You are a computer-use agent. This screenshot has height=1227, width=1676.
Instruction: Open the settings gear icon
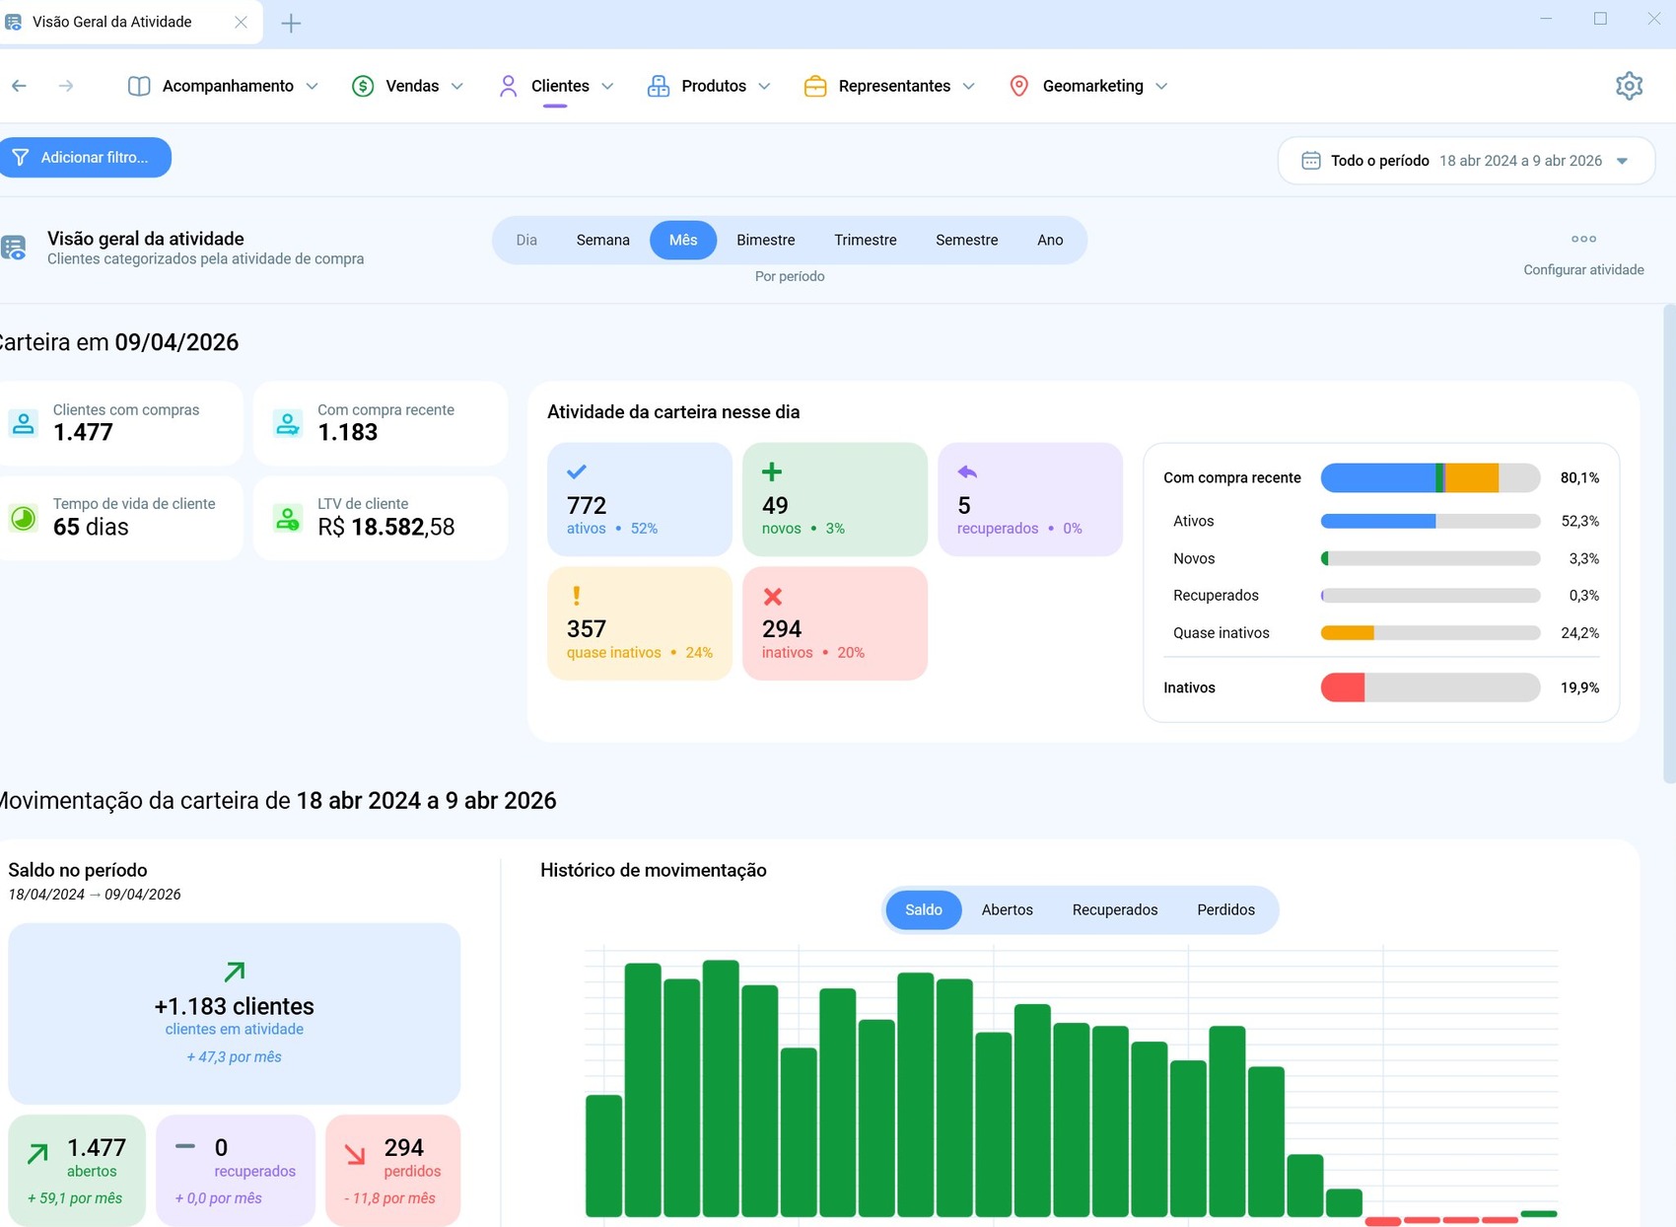point(1629,86)
